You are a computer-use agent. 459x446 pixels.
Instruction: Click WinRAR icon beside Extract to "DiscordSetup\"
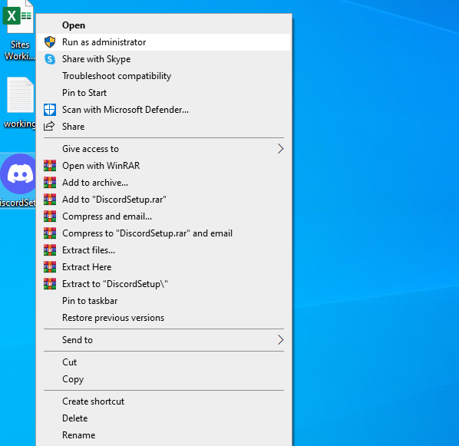pos(50,284)
